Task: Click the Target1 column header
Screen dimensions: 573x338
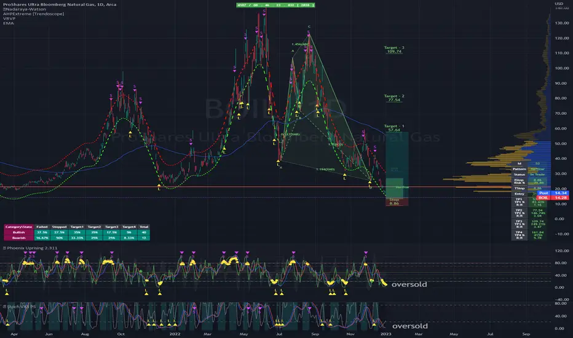Action: (77, 227)
